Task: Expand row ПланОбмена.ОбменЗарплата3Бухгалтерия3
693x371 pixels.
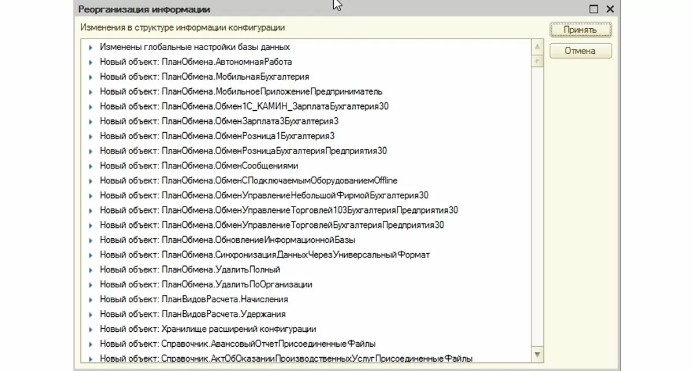Action: click(91, 122)
